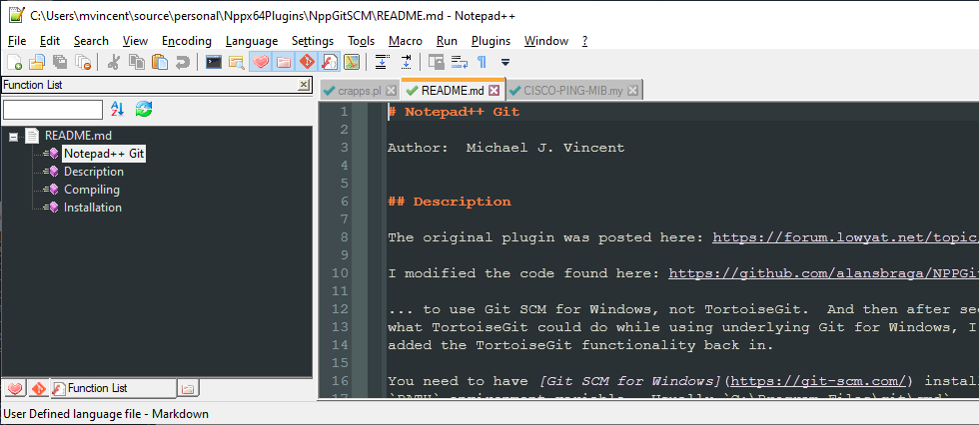Switch to the red folder bottom tab

[x=188, y=389]
